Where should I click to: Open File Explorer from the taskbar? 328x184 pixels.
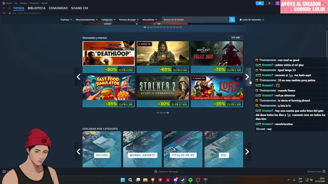(145, 180)
